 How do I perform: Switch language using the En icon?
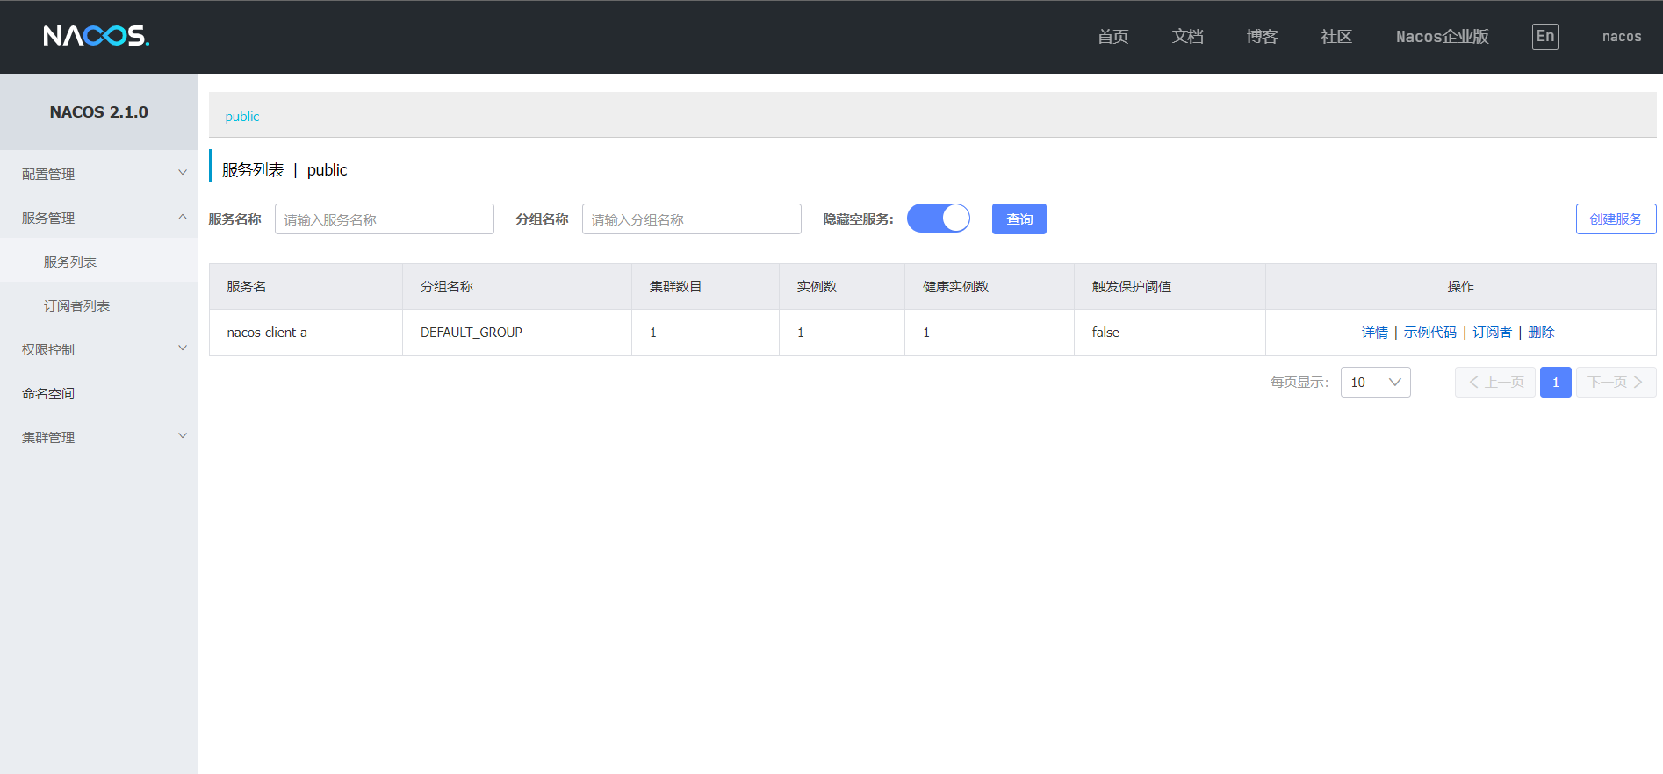point(1545,36)
